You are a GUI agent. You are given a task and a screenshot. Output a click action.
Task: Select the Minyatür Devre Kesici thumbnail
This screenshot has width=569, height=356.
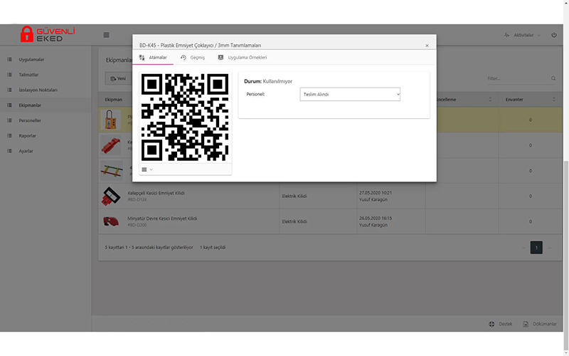point(112,221)
